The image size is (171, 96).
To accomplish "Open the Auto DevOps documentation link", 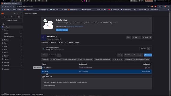I will [x=75, y=26].
